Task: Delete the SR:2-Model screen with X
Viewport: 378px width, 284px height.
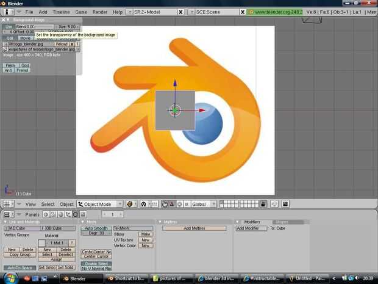Action: tap(180, 12)
